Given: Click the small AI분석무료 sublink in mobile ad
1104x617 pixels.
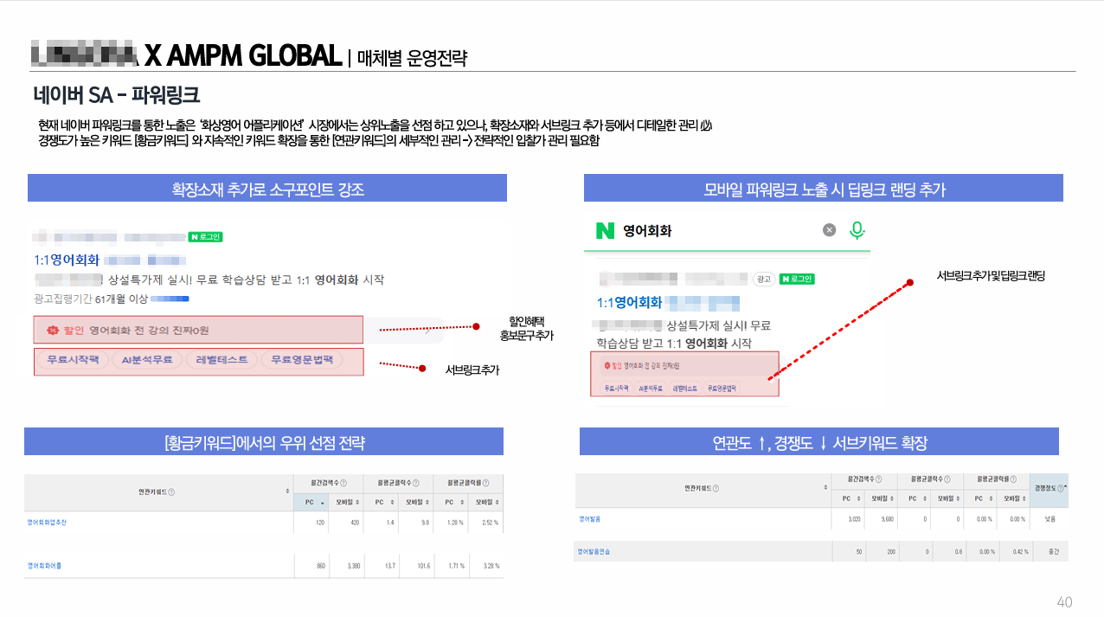Looking at the screenshot, I should 651,389.
